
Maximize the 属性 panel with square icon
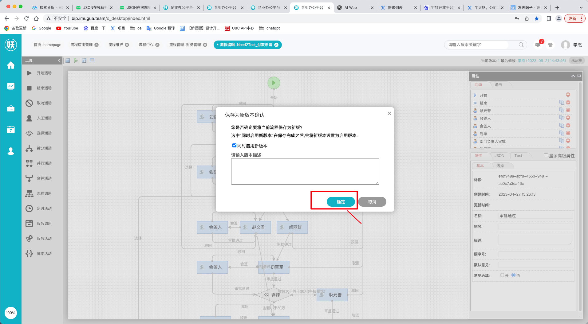(x=579, y=76)
